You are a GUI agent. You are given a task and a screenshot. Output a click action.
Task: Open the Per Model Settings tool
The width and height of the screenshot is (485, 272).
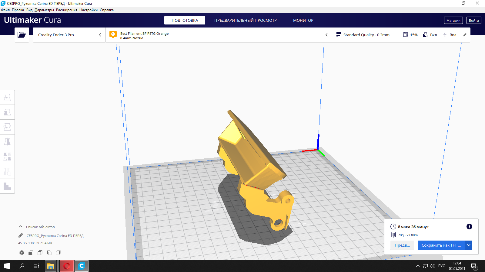click(7, 157)
